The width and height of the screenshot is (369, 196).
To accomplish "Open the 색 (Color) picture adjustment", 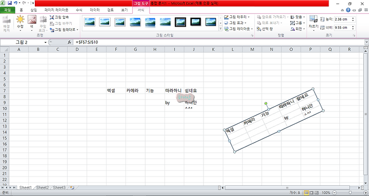I will point(32,23).
